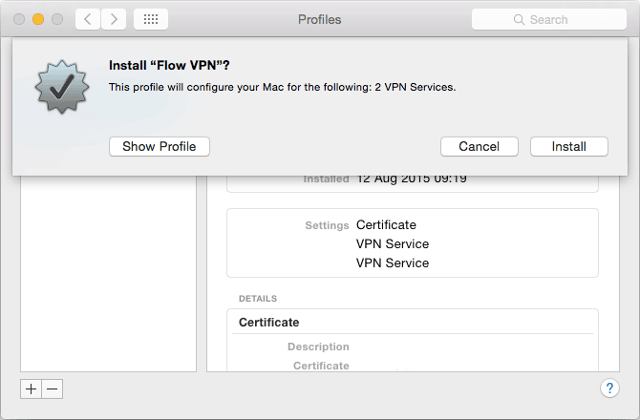Open Show All preferences grid icon
Image resolution: width=640 pixels, height=420 pixels.
tap(151, 19)
